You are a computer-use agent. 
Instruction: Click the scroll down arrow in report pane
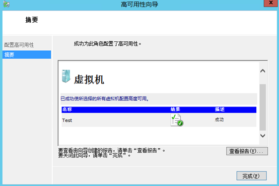tap(262, 136)
